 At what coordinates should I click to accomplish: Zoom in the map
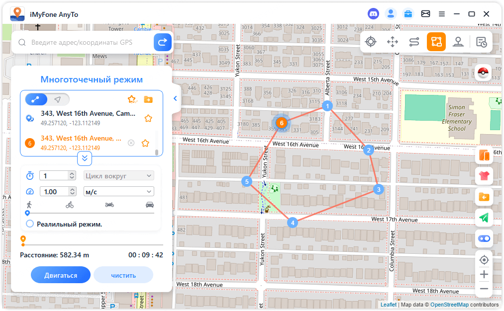(484, 274)
